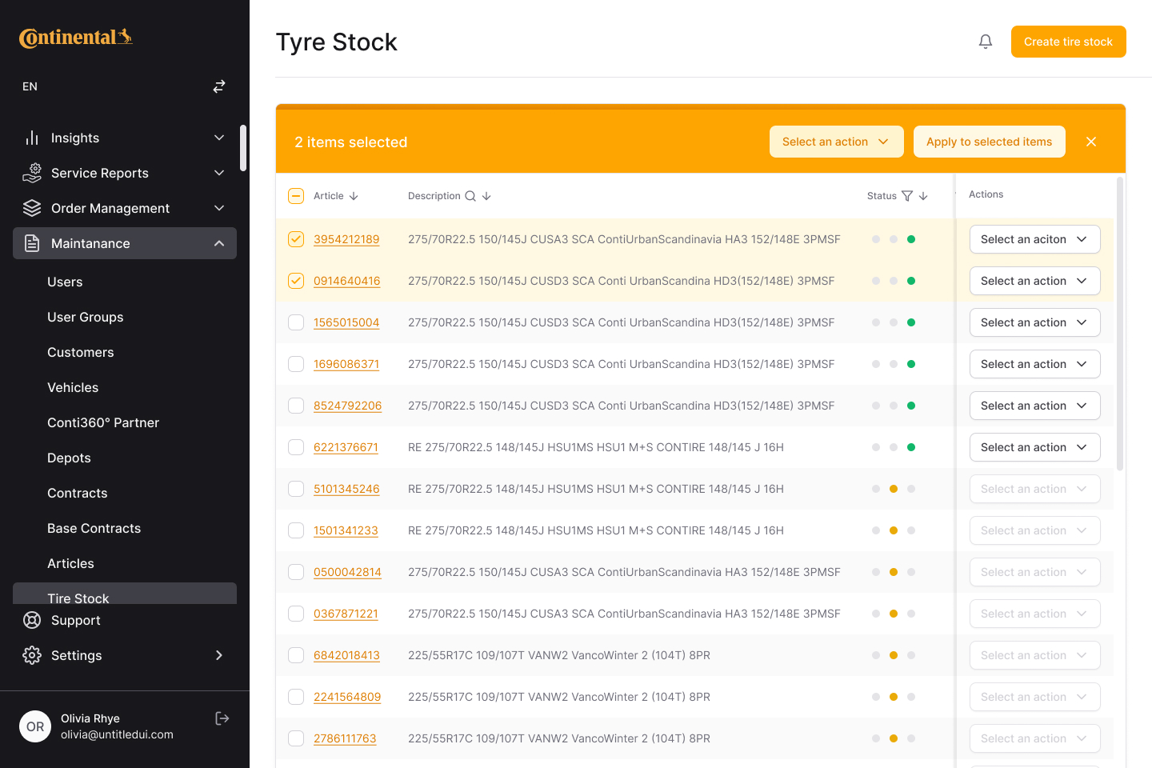Screen dimensions: 1152x768
Task: Click the Description search magnifier icon
Action: pos(470,196)
